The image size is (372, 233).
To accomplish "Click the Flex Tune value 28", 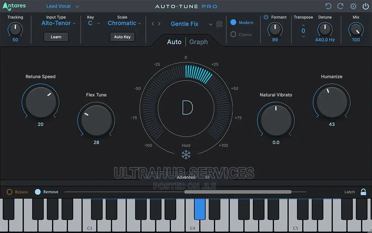I will pos(96,142).
